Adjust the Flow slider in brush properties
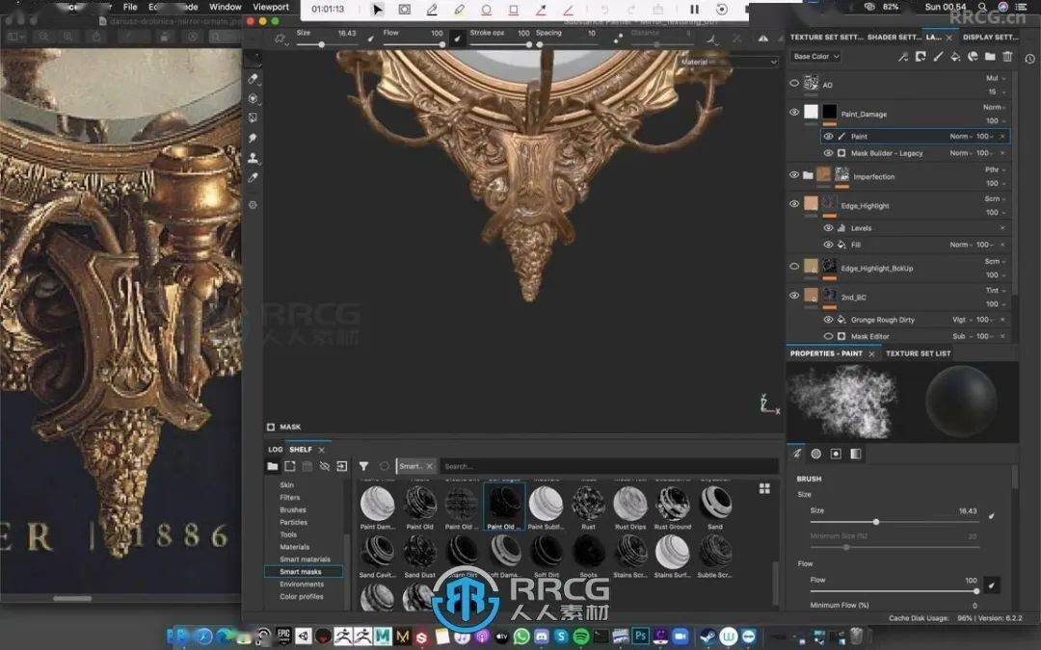Viewport: 1041px width, 650px height. coord(976,591)
